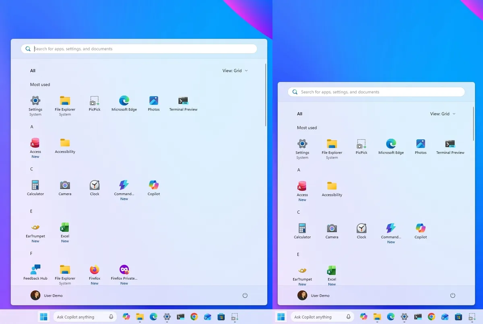
Task: Open Microsoft Store from the left taskbar
Action: click(x=221, y=317)
